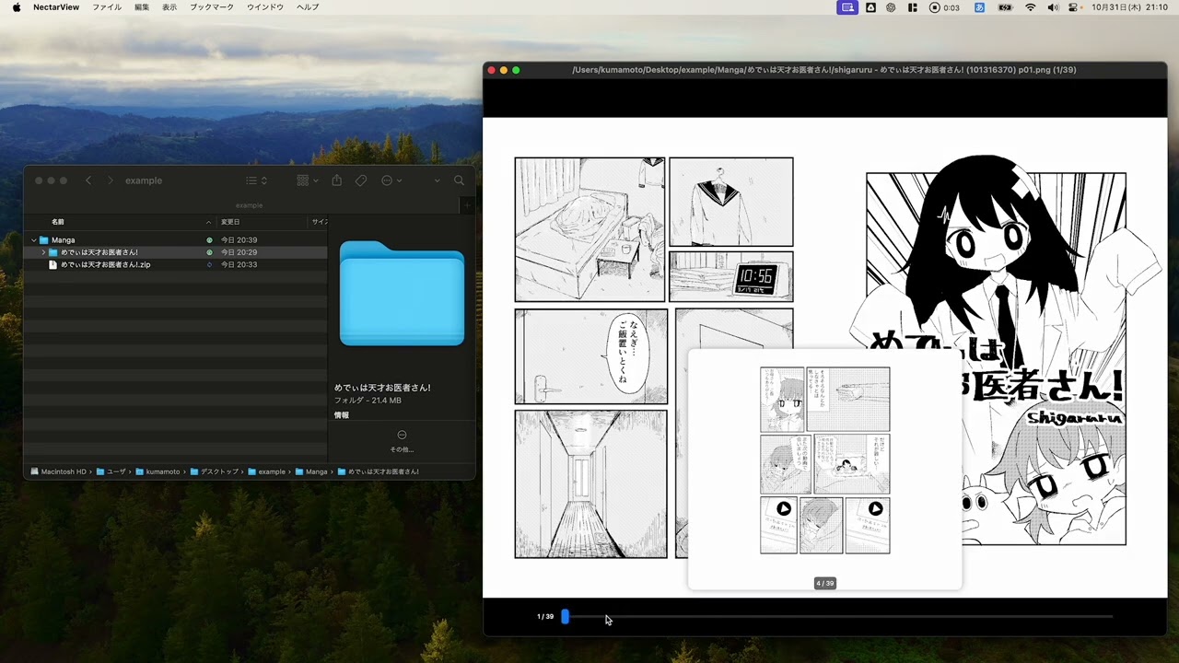1179x663 pixels.
Task: Open the ファイル menu
Action: pyautogui.click(x=107, y=7)
